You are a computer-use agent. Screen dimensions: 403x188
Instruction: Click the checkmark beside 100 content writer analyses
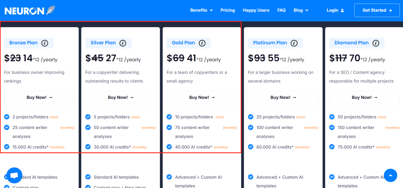click(x=251, y=127)
